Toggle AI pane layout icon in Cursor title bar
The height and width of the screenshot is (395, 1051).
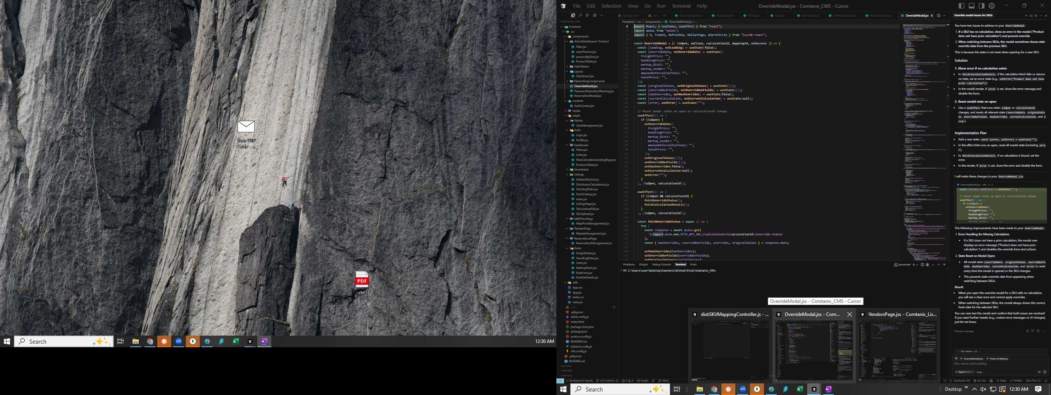click(981, 6)
